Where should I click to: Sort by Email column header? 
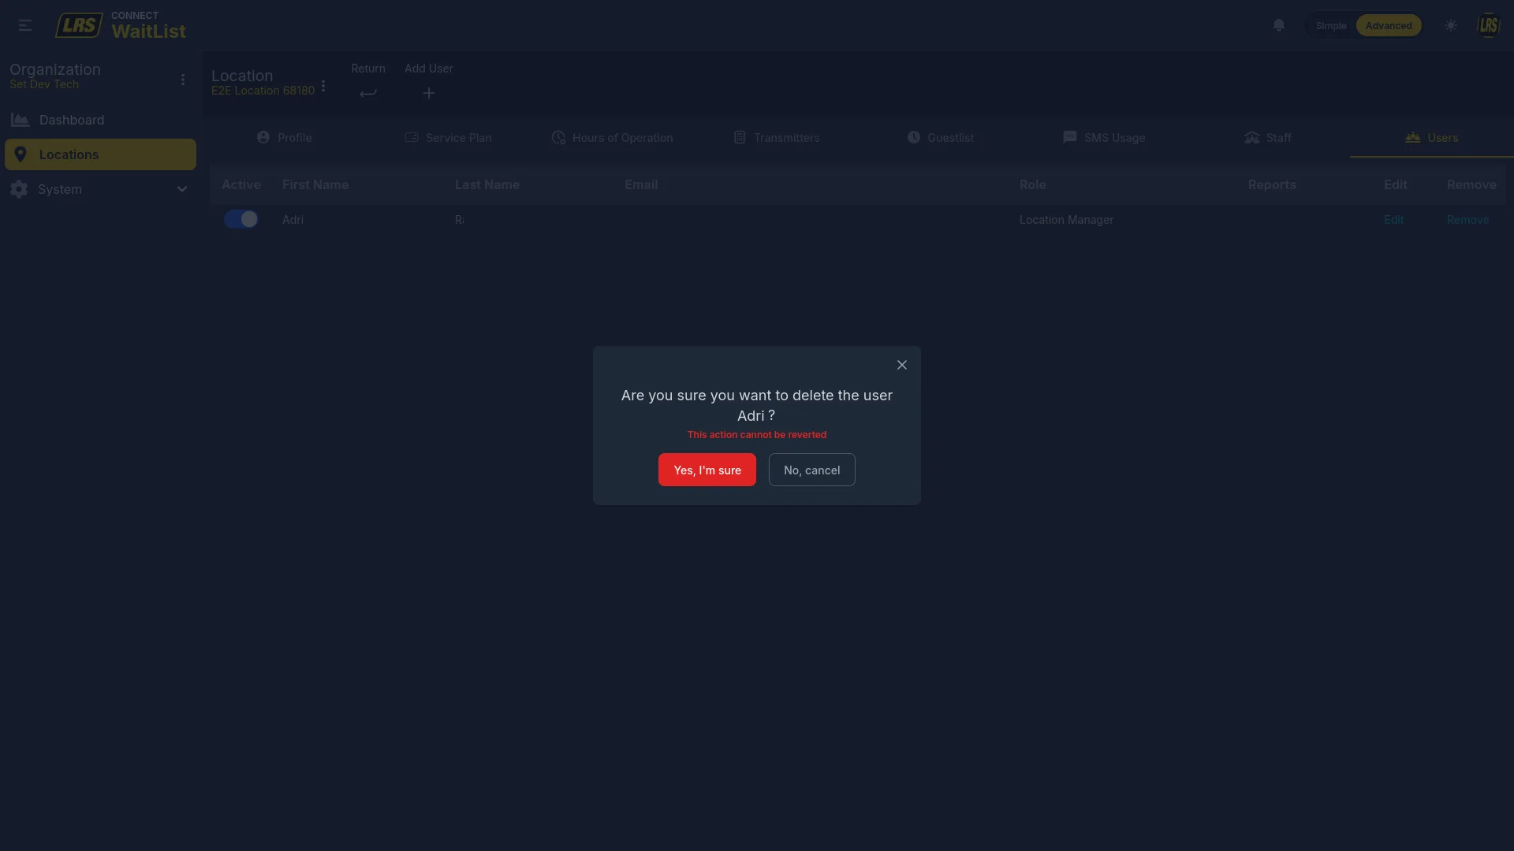pyautogui.click(x=641, y=185)
